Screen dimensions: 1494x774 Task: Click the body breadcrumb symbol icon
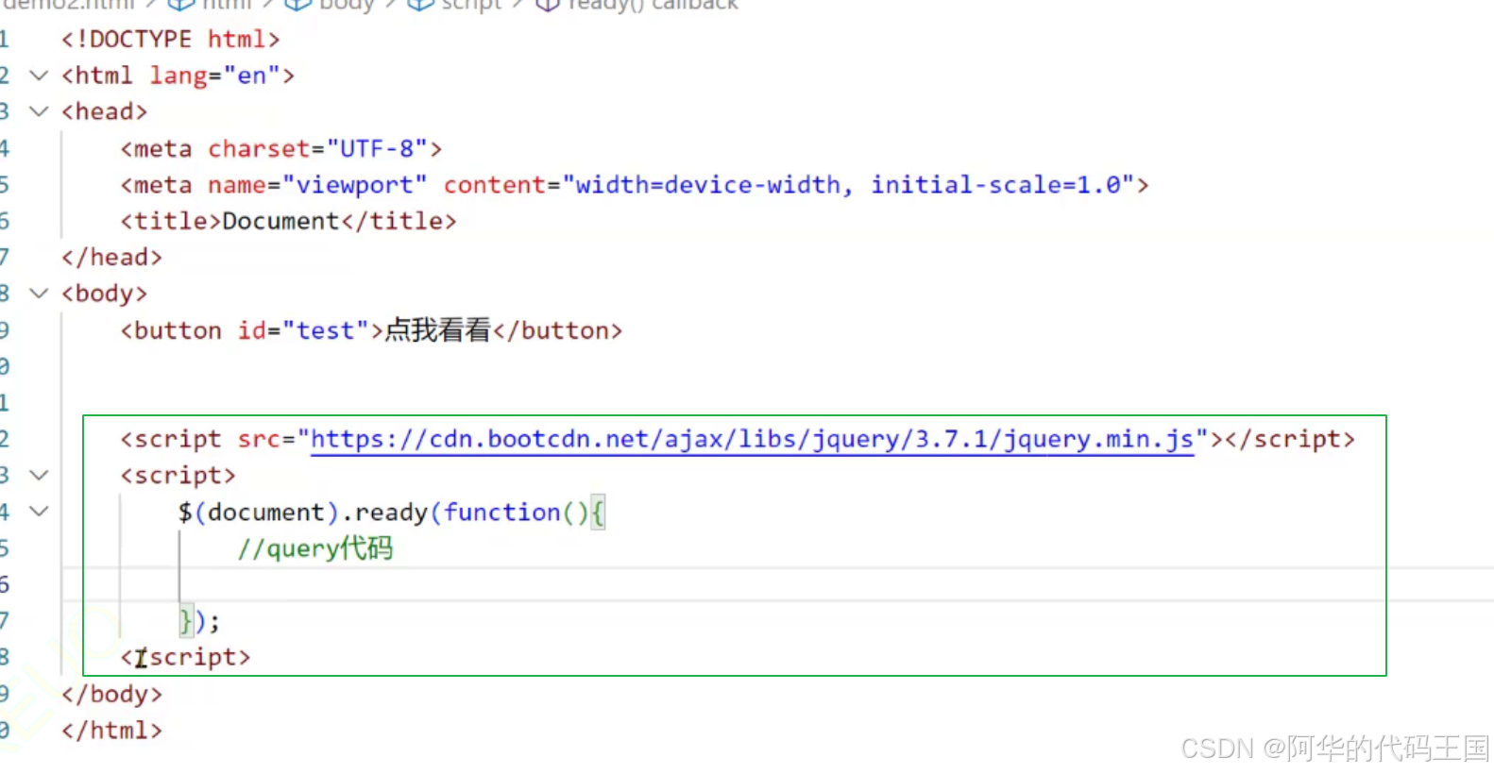297,5
